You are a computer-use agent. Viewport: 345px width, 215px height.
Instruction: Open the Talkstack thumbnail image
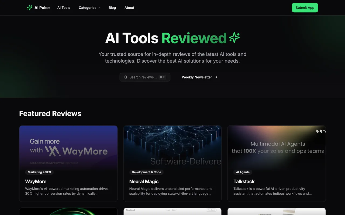pos(277,147)
